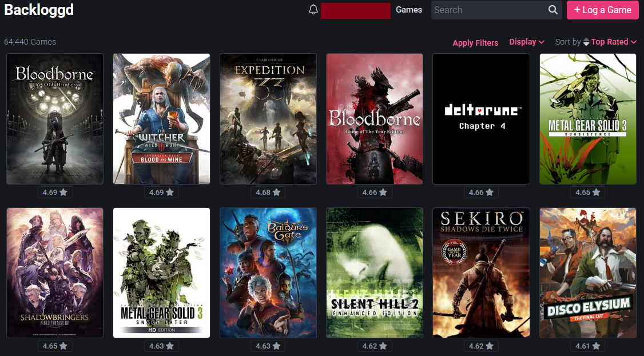This screenshot has height=356, width=644.
Task: Click the star under Metal Gear Solid 3 Subsistence
Action: (596, 193)
